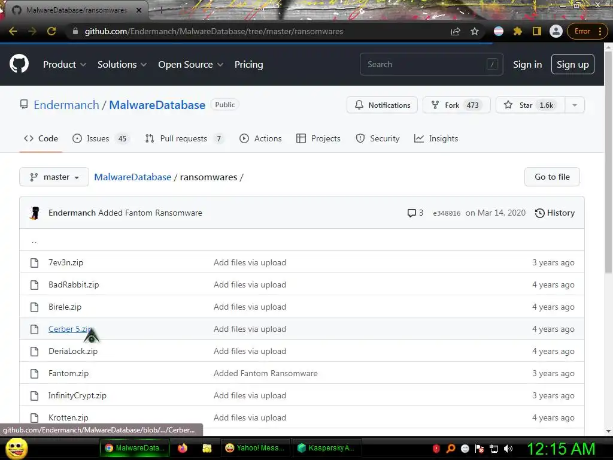
Task: Open file explorer folder on taskbar
Action: tap(207, 448)
